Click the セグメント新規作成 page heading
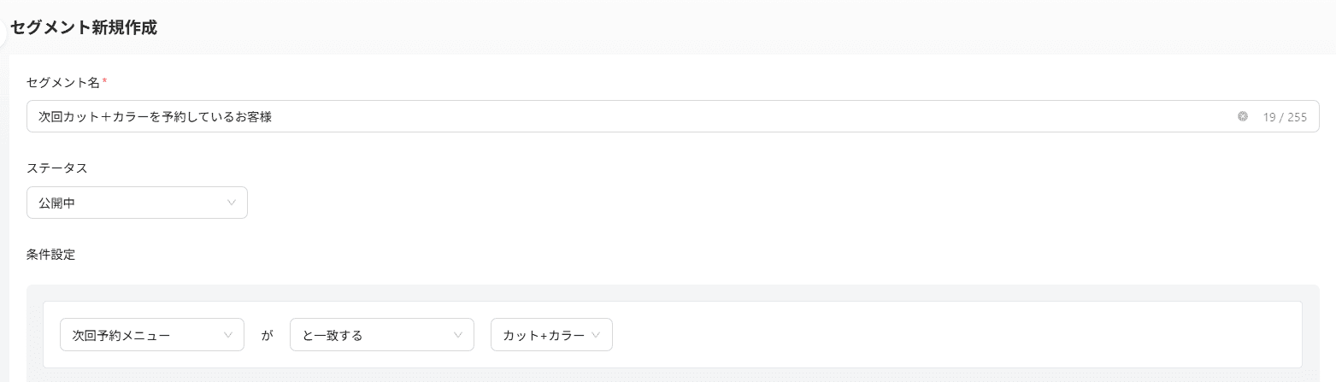The width and height of the screenshot is (1336, 382). [83, 27]
